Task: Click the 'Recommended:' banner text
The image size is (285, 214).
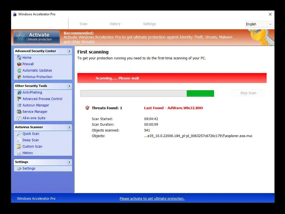Action: point(79,33)
